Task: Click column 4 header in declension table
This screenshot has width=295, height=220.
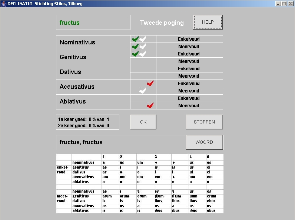Action: pyautogui.click(x=197, y=157)
